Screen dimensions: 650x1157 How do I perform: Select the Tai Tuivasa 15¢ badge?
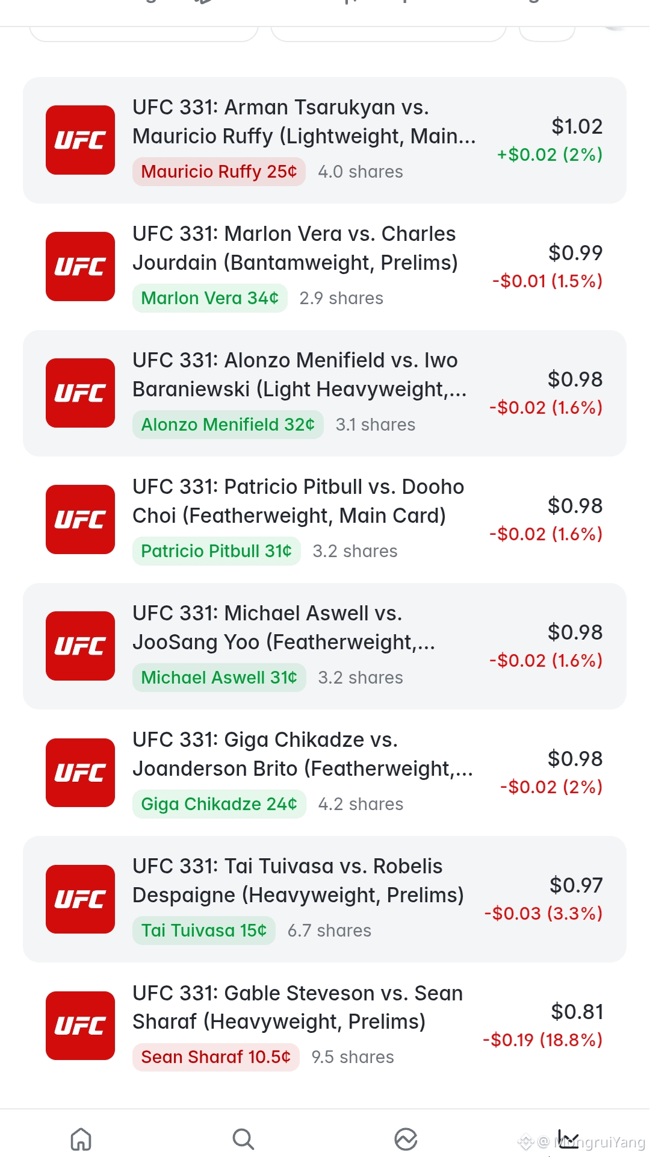pos(204,931)
